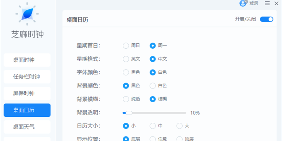
Task: Set calendar size to 大
Action: (179, 126)
